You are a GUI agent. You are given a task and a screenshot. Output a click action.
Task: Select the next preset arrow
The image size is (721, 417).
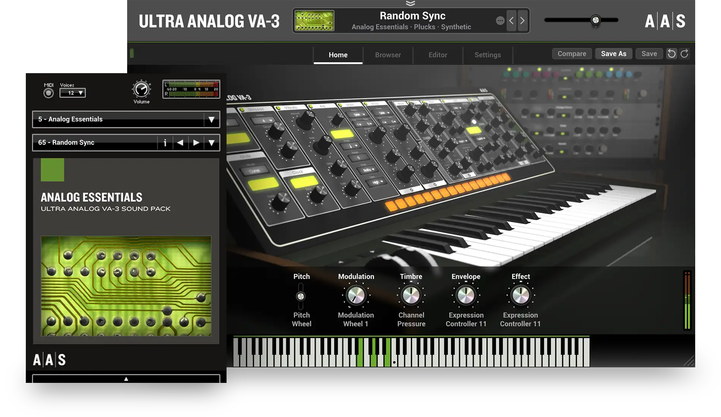(522, 21)
